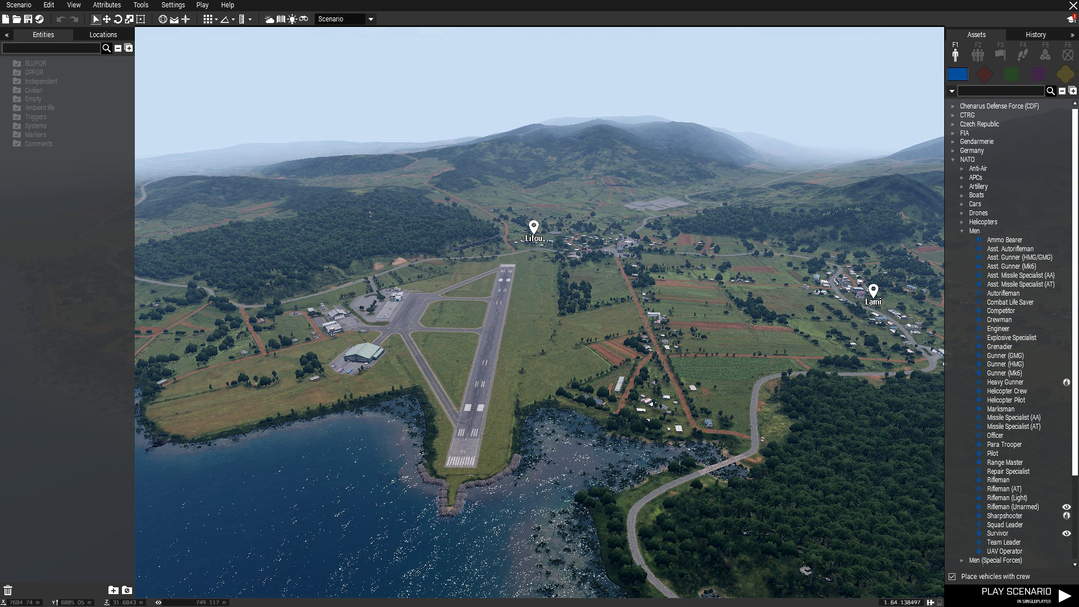The height and width of the screenshot is (607, 1079).
Task: Switch to Groups asset mode (F2)
Action: 978,55
